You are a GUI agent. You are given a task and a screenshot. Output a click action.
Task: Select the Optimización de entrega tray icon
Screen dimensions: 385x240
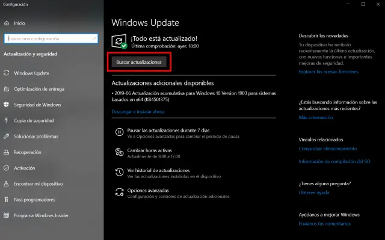click(7, 89)
